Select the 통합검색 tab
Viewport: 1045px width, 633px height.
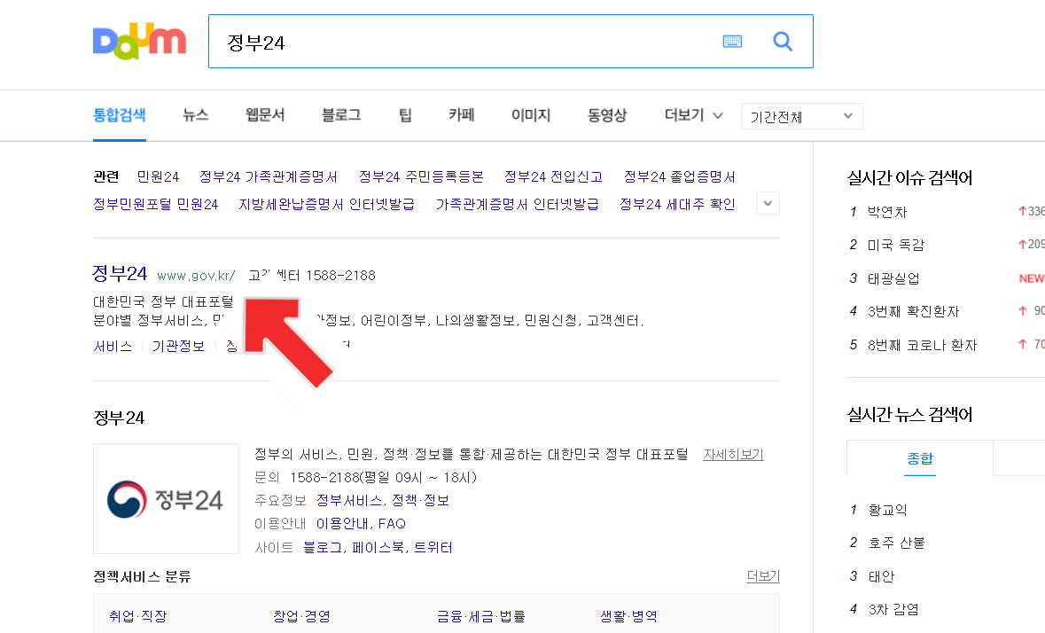pos(120,114)
